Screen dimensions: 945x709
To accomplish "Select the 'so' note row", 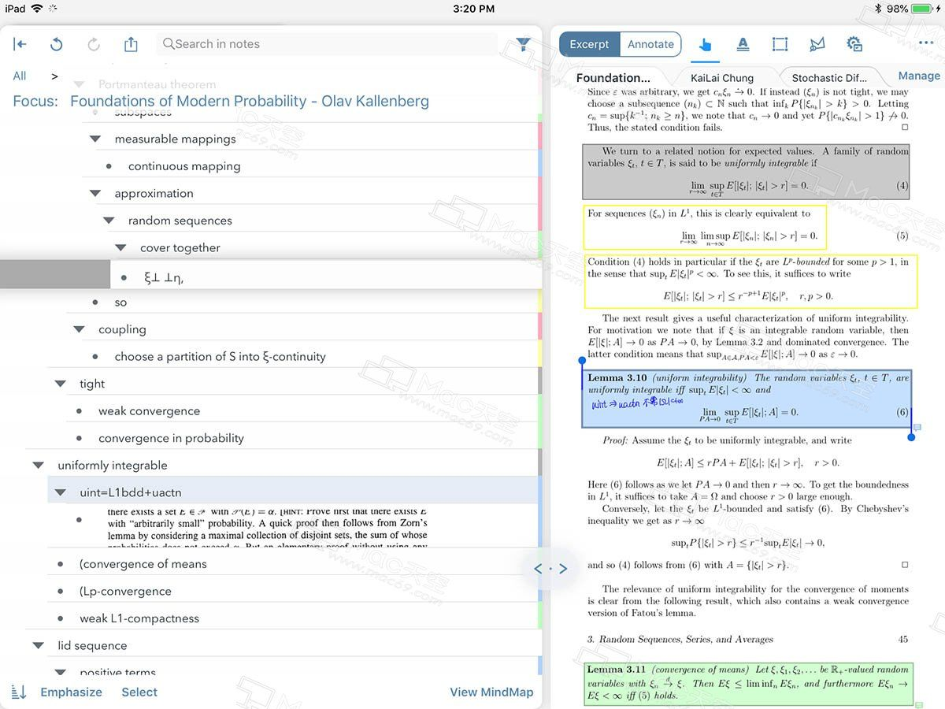I will pos(120,303).
